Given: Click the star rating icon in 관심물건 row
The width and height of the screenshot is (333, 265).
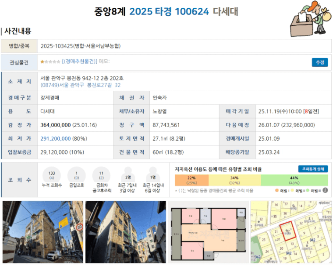Looking at the screenshot, I should [x=50, y=62].
